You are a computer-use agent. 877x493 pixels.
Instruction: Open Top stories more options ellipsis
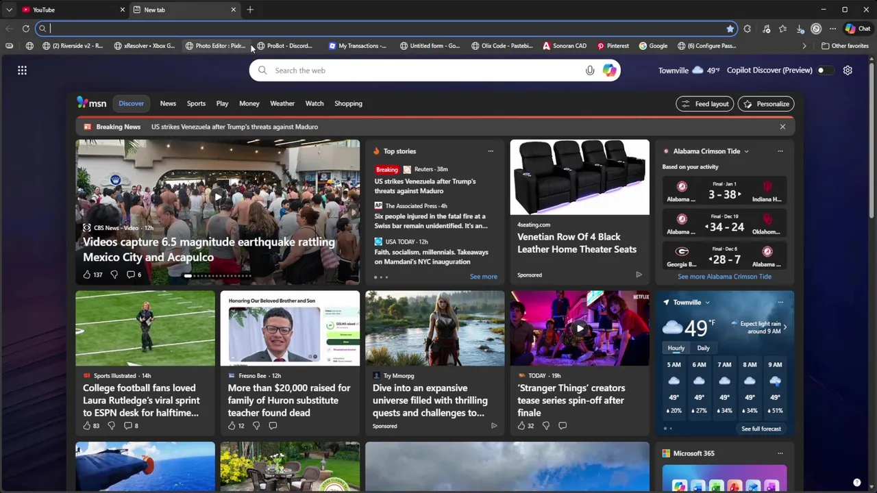coord(491,151)
